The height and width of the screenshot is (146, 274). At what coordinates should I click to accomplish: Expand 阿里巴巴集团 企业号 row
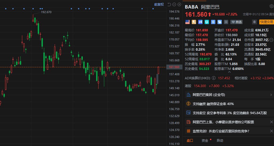[271, 95]
